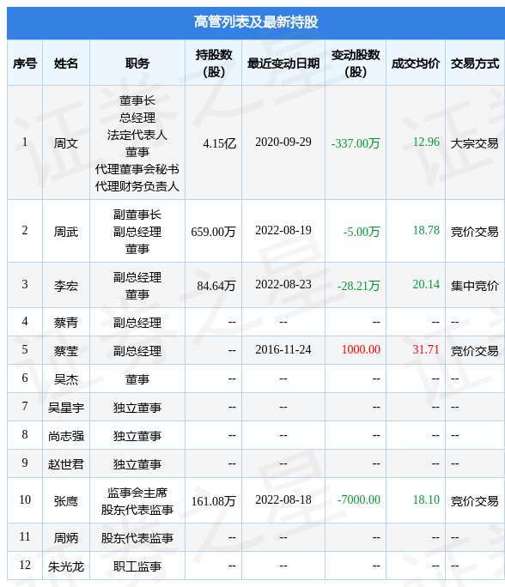This screenshot has width=505, height=587.
Task: Select the 姓名 column header
Action: (x=66, y=64)
